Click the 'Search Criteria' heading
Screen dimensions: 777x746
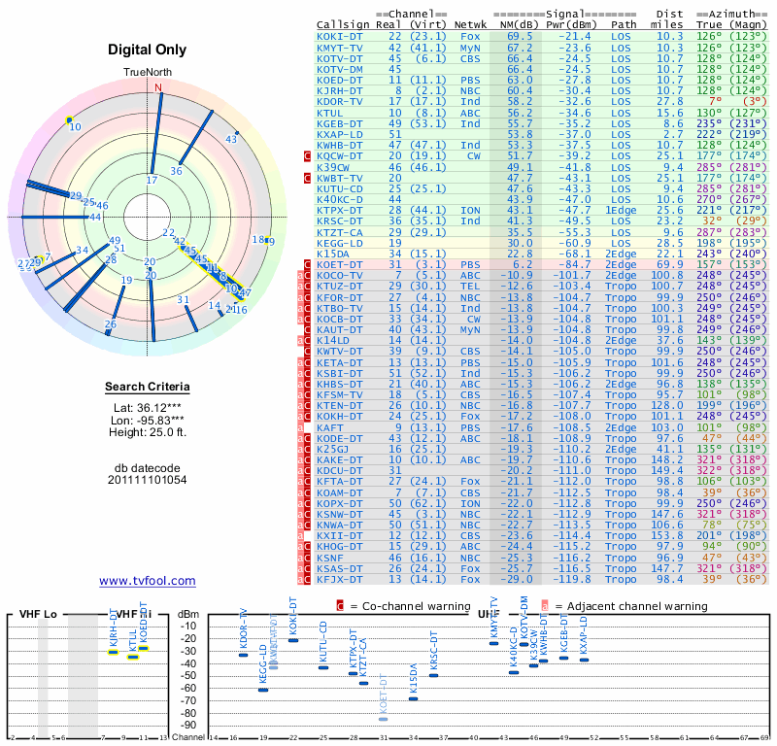click(x=148, y=387)
